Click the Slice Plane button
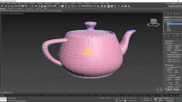The width and height of the screenshot is (182, 102). pos(170,82)
